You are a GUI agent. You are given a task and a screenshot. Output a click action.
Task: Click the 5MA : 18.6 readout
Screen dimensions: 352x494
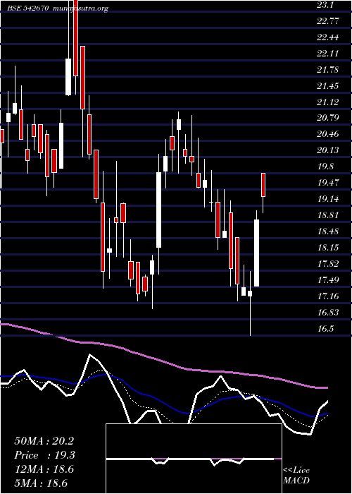42,483
